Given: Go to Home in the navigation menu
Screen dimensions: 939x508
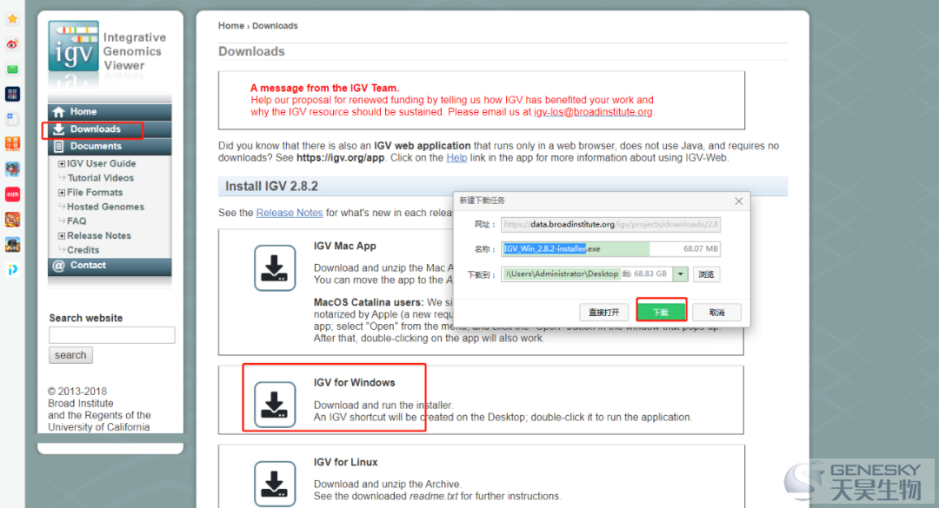Looking at the screenshot, I should pyautogui.click(x=83, y=111).
